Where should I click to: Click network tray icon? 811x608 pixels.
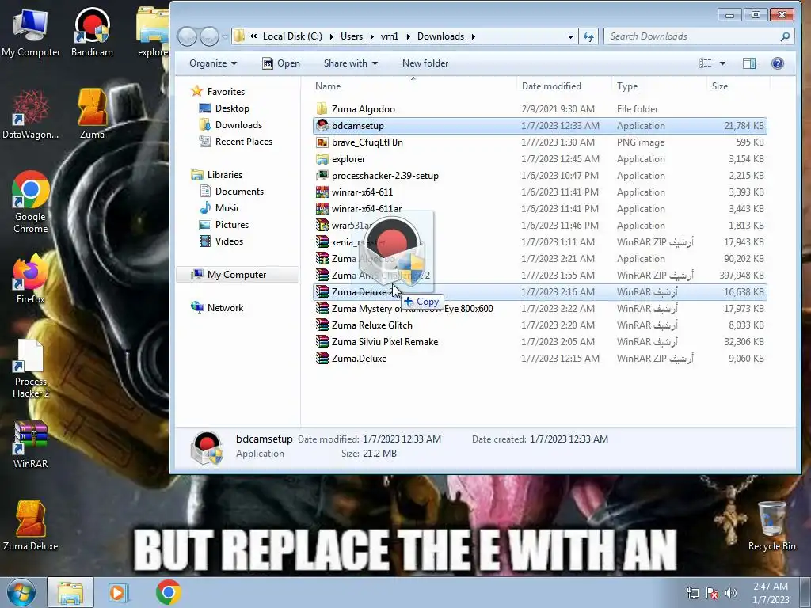click(x=692, y=593)
